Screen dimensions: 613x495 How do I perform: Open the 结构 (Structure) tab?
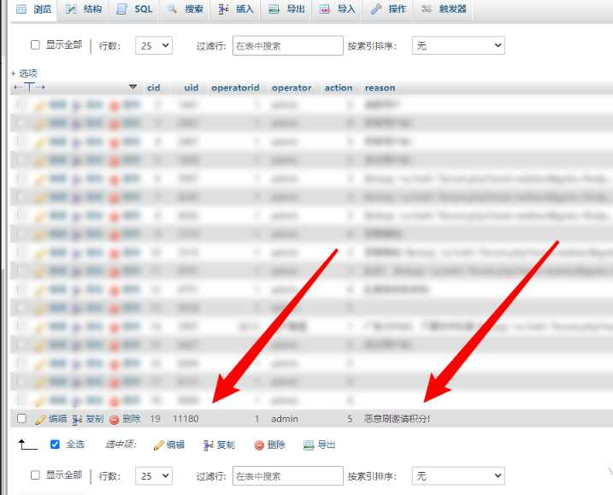83,9
